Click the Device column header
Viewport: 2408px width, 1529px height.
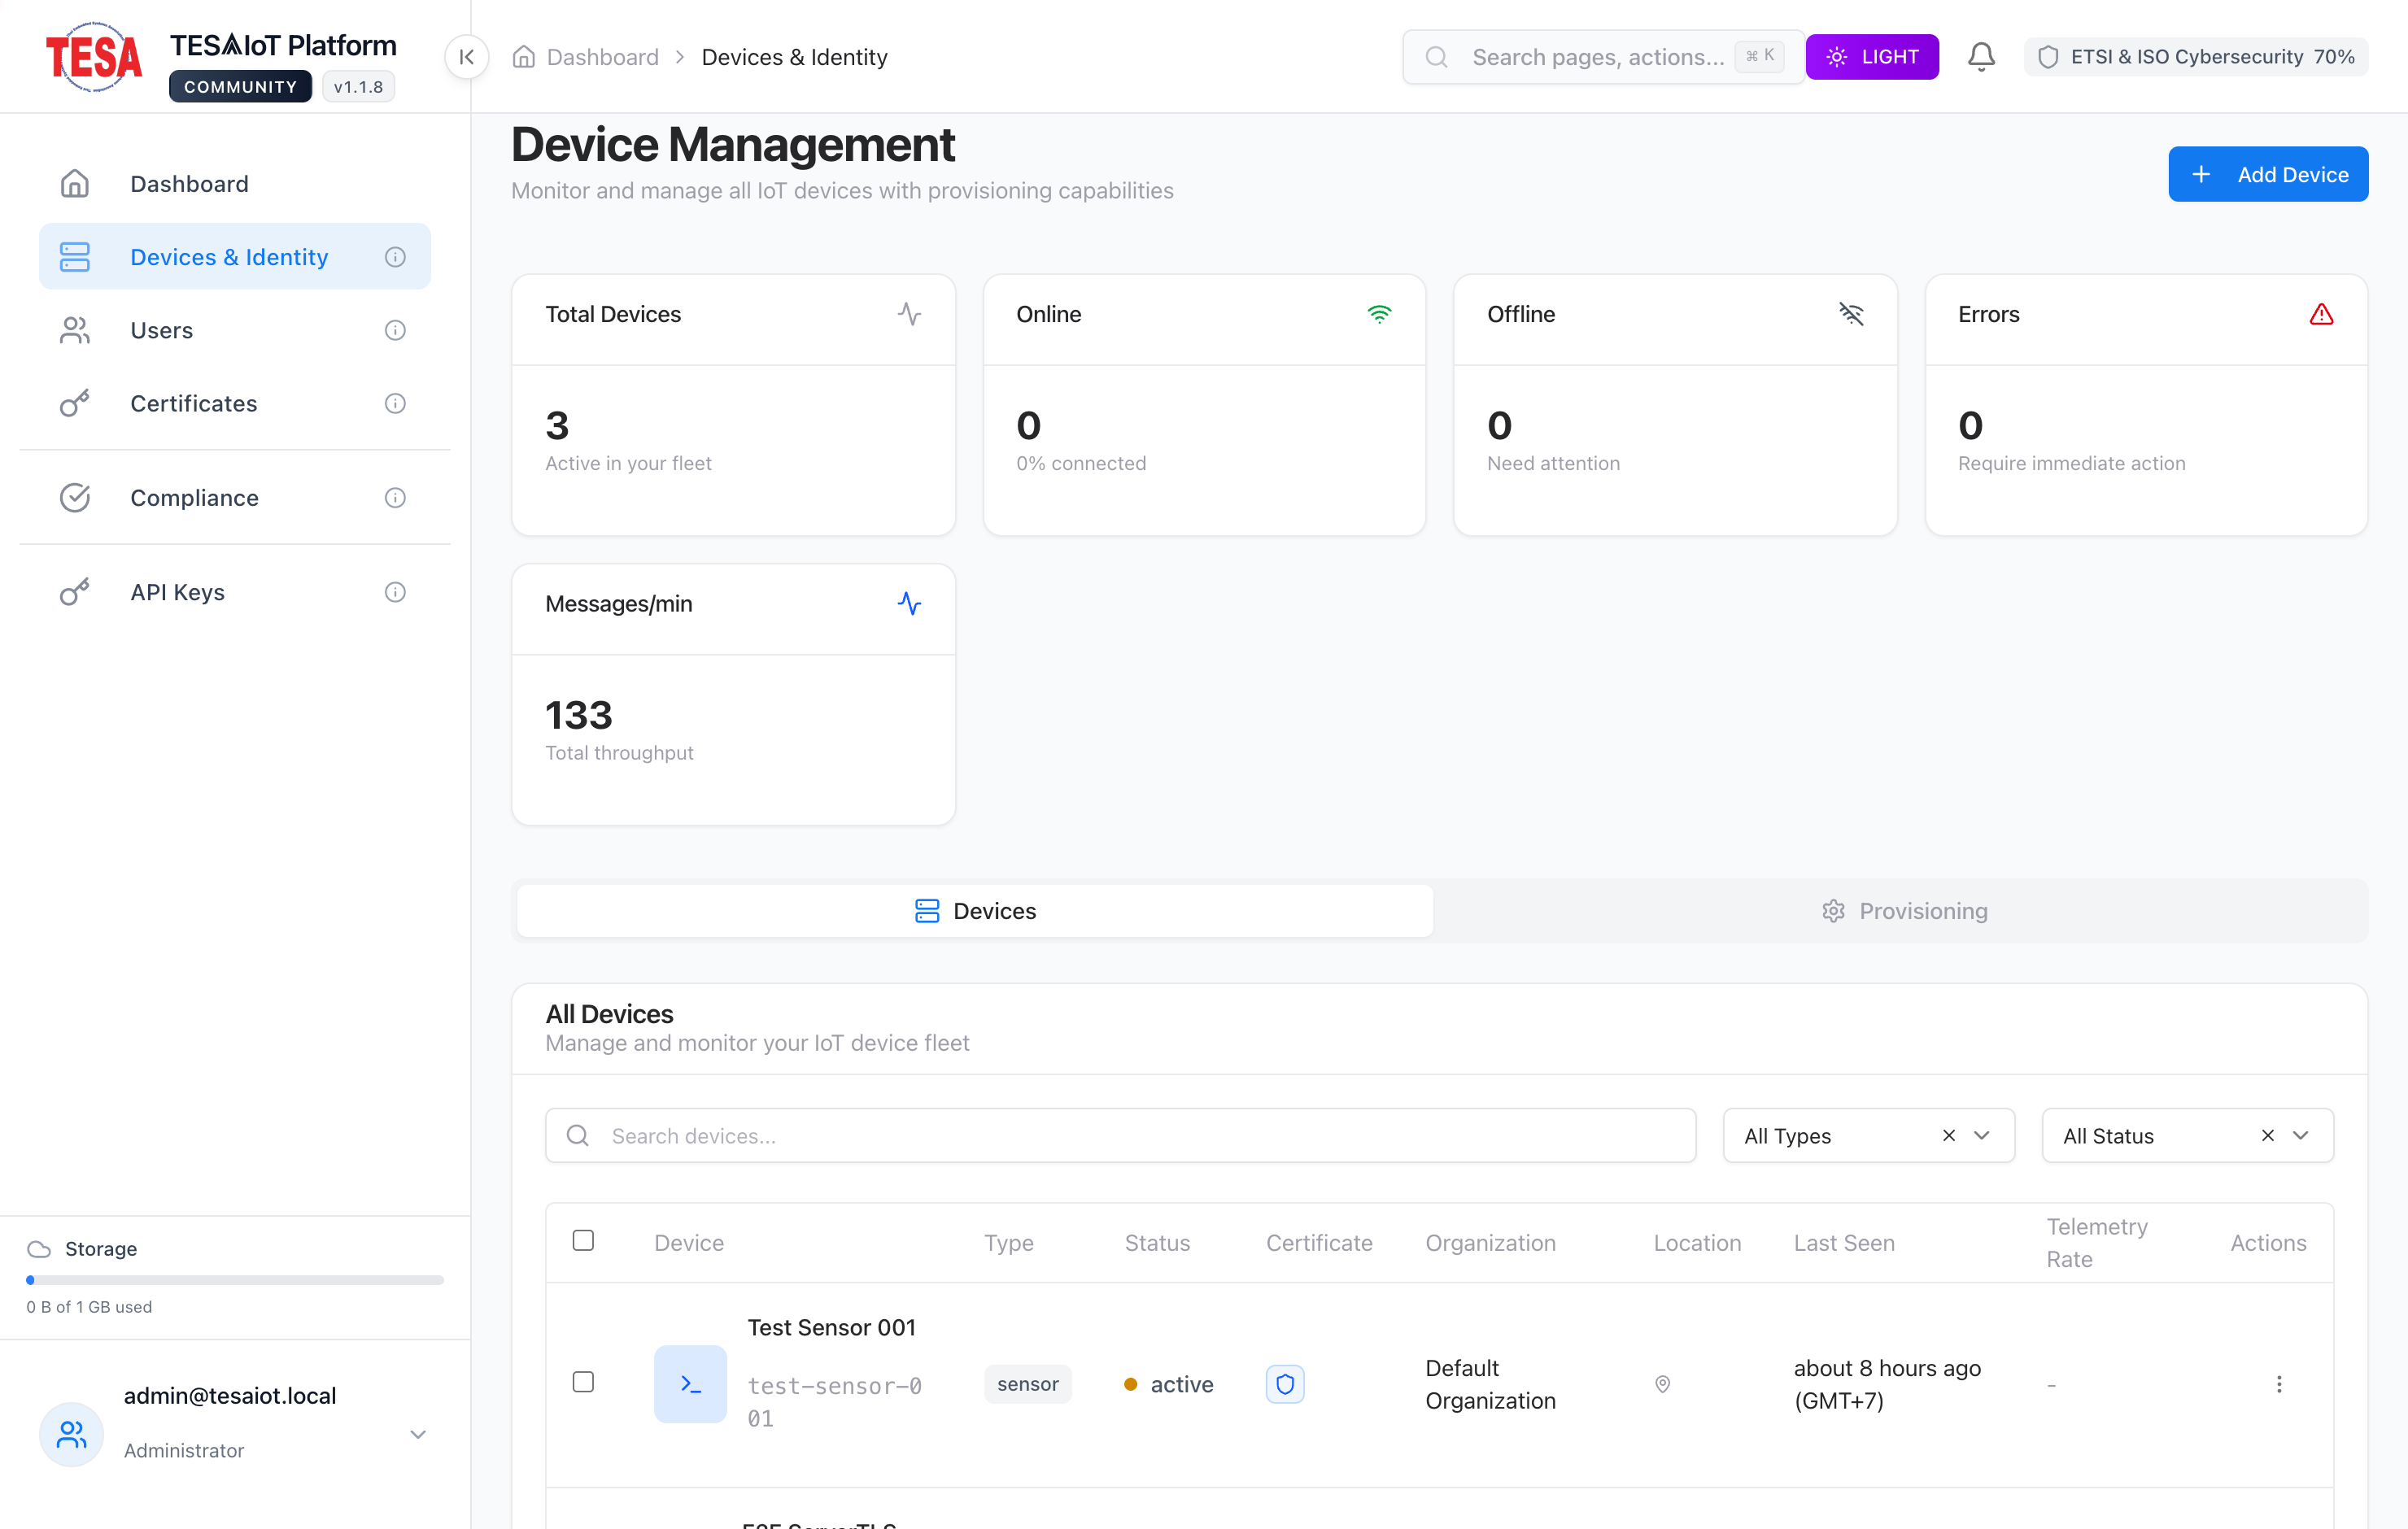[689, 1243]
